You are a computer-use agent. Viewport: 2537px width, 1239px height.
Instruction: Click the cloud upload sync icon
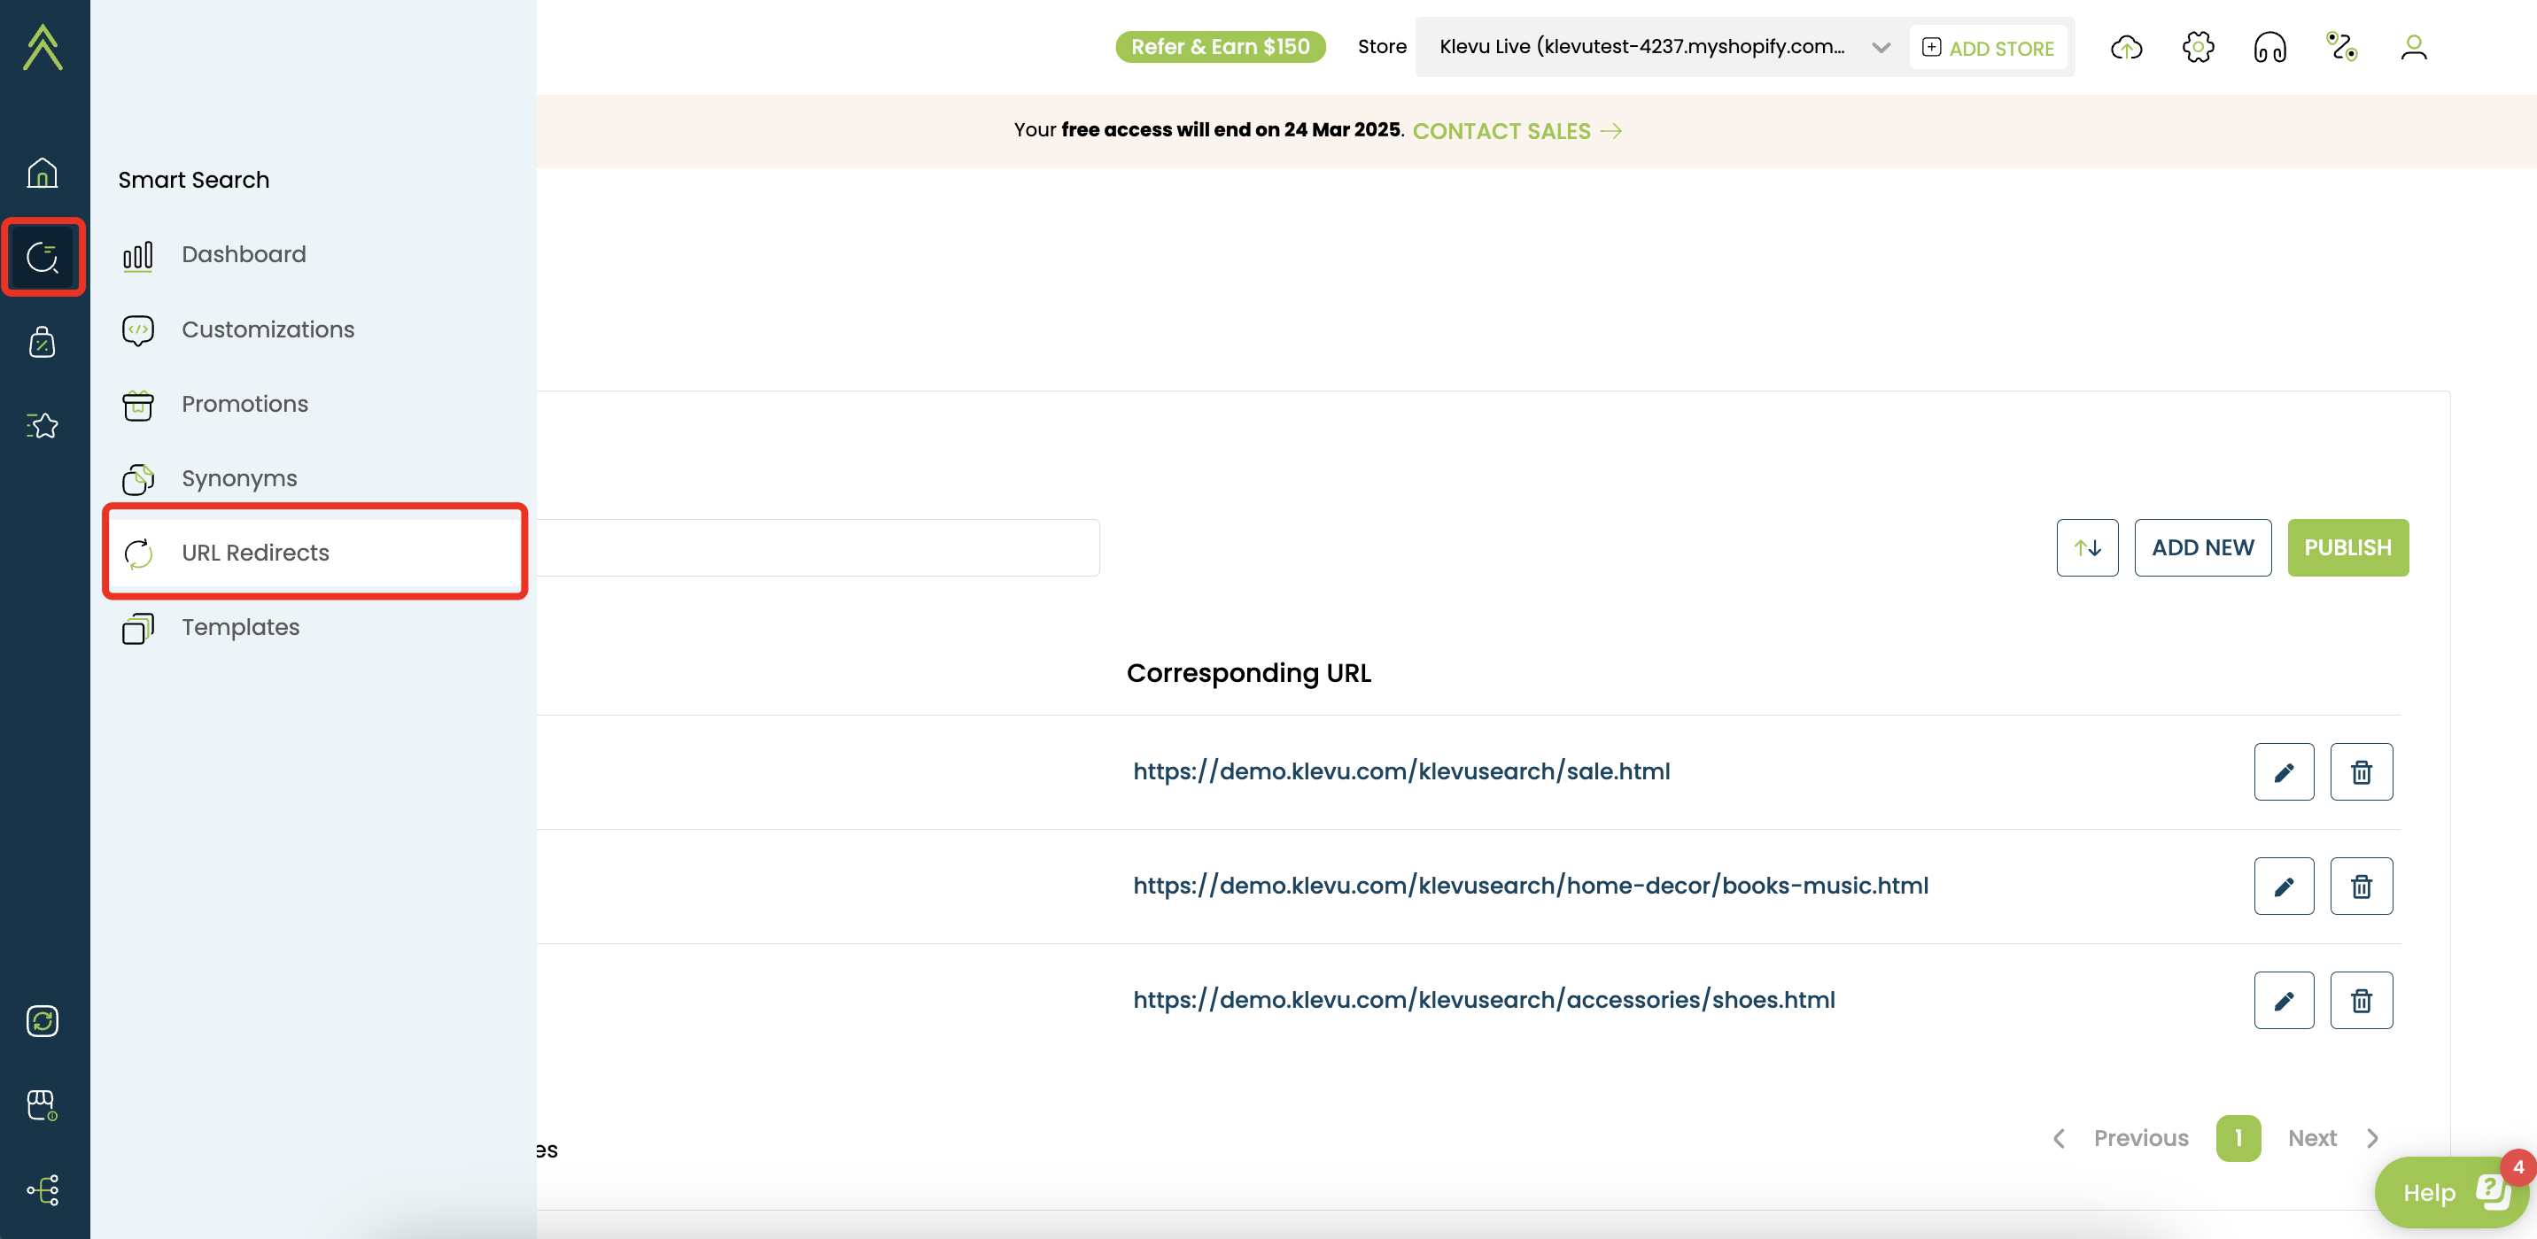point(2126,47)
